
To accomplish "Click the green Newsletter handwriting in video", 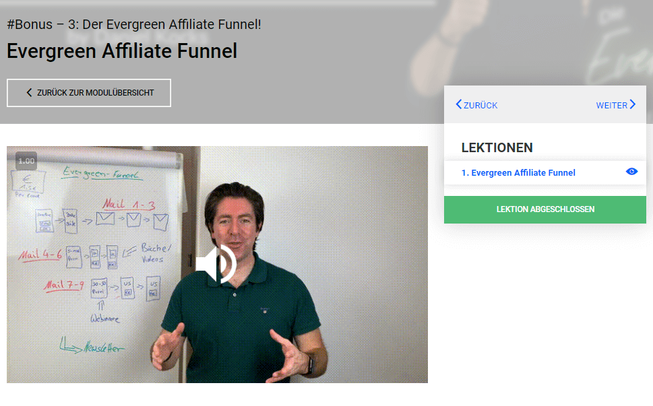I will pos(103,347).
